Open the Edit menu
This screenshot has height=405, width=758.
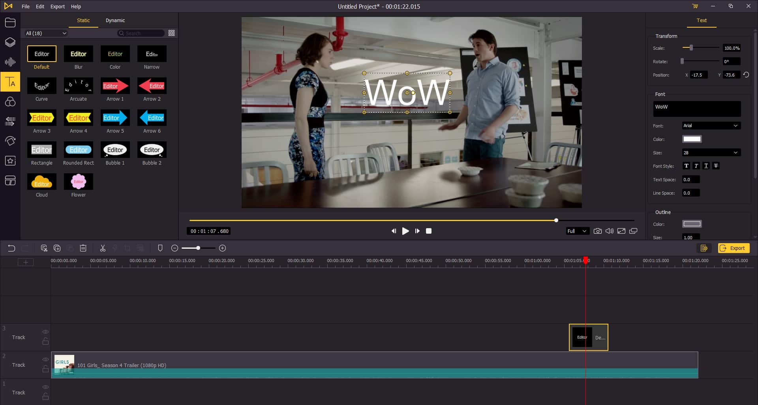pyautogui.click(x=40, y=6)
